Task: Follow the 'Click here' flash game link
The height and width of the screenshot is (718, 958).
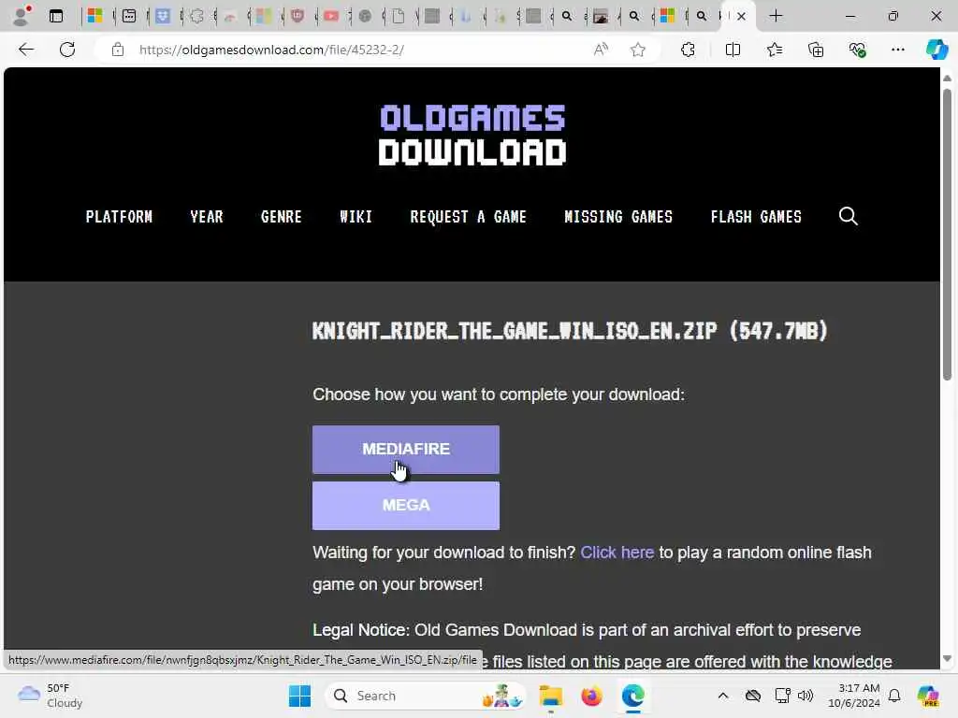Action: point(617,553)
